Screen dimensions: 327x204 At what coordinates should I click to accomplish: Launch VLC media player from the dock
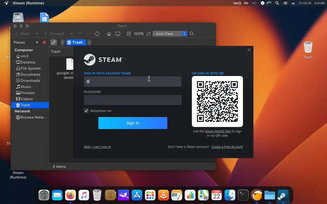(x=163, y=196)
